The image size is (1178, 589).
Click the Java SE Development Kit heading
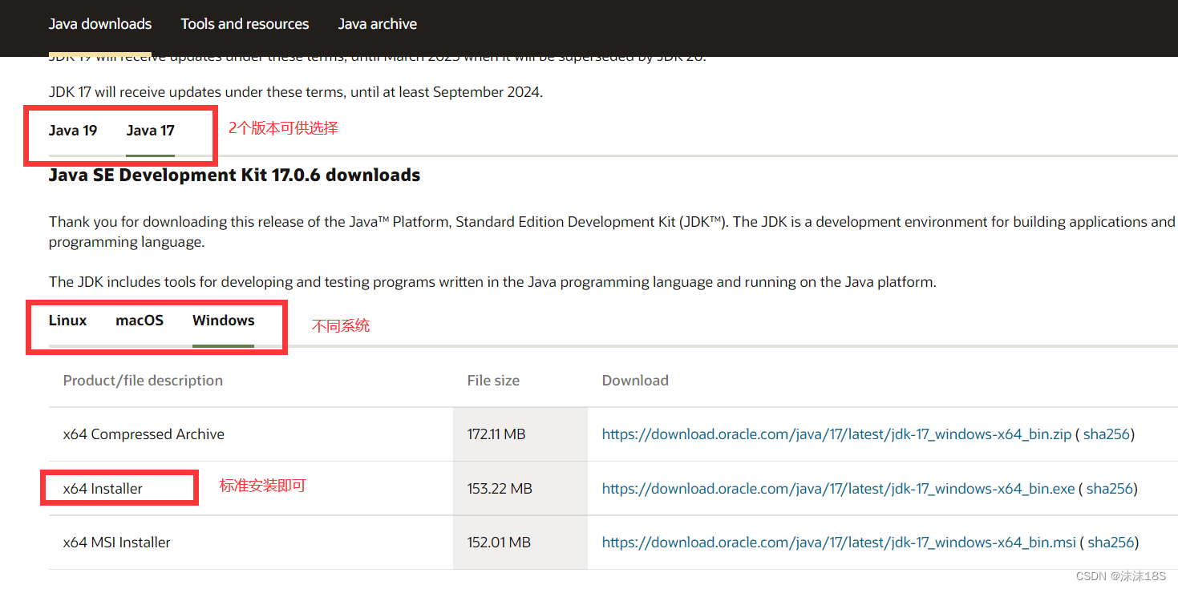pos(234,175)
